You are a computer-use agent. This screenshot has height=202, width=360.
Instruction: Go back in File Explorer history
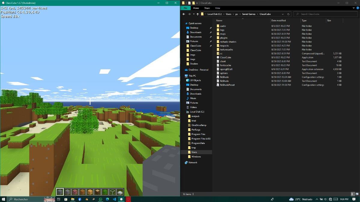tap(184, 14)
